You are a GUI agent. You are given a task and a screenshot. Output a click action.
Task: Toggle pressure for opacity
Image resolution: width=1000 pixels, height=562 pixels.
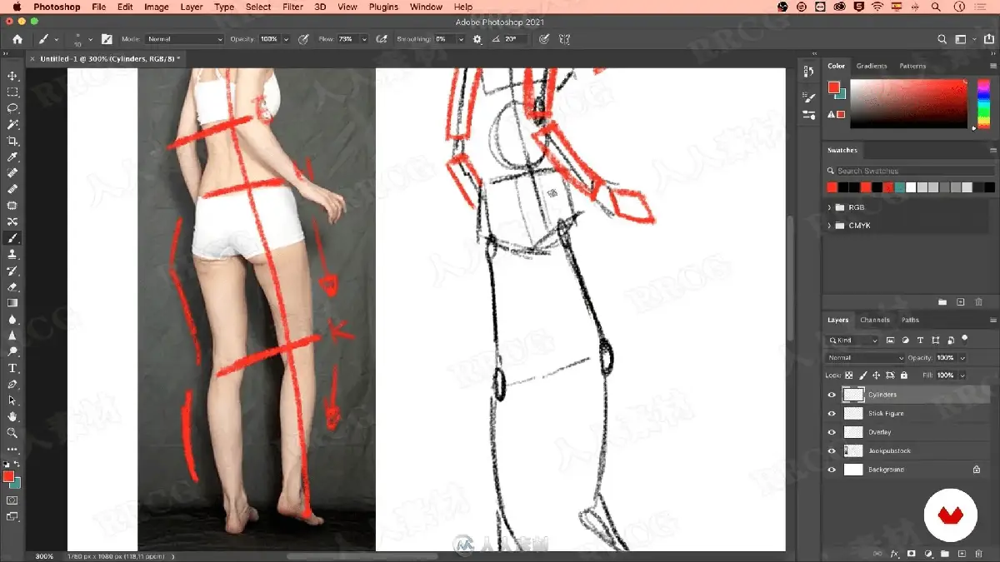pyautogui.click(x=303, y=39)
